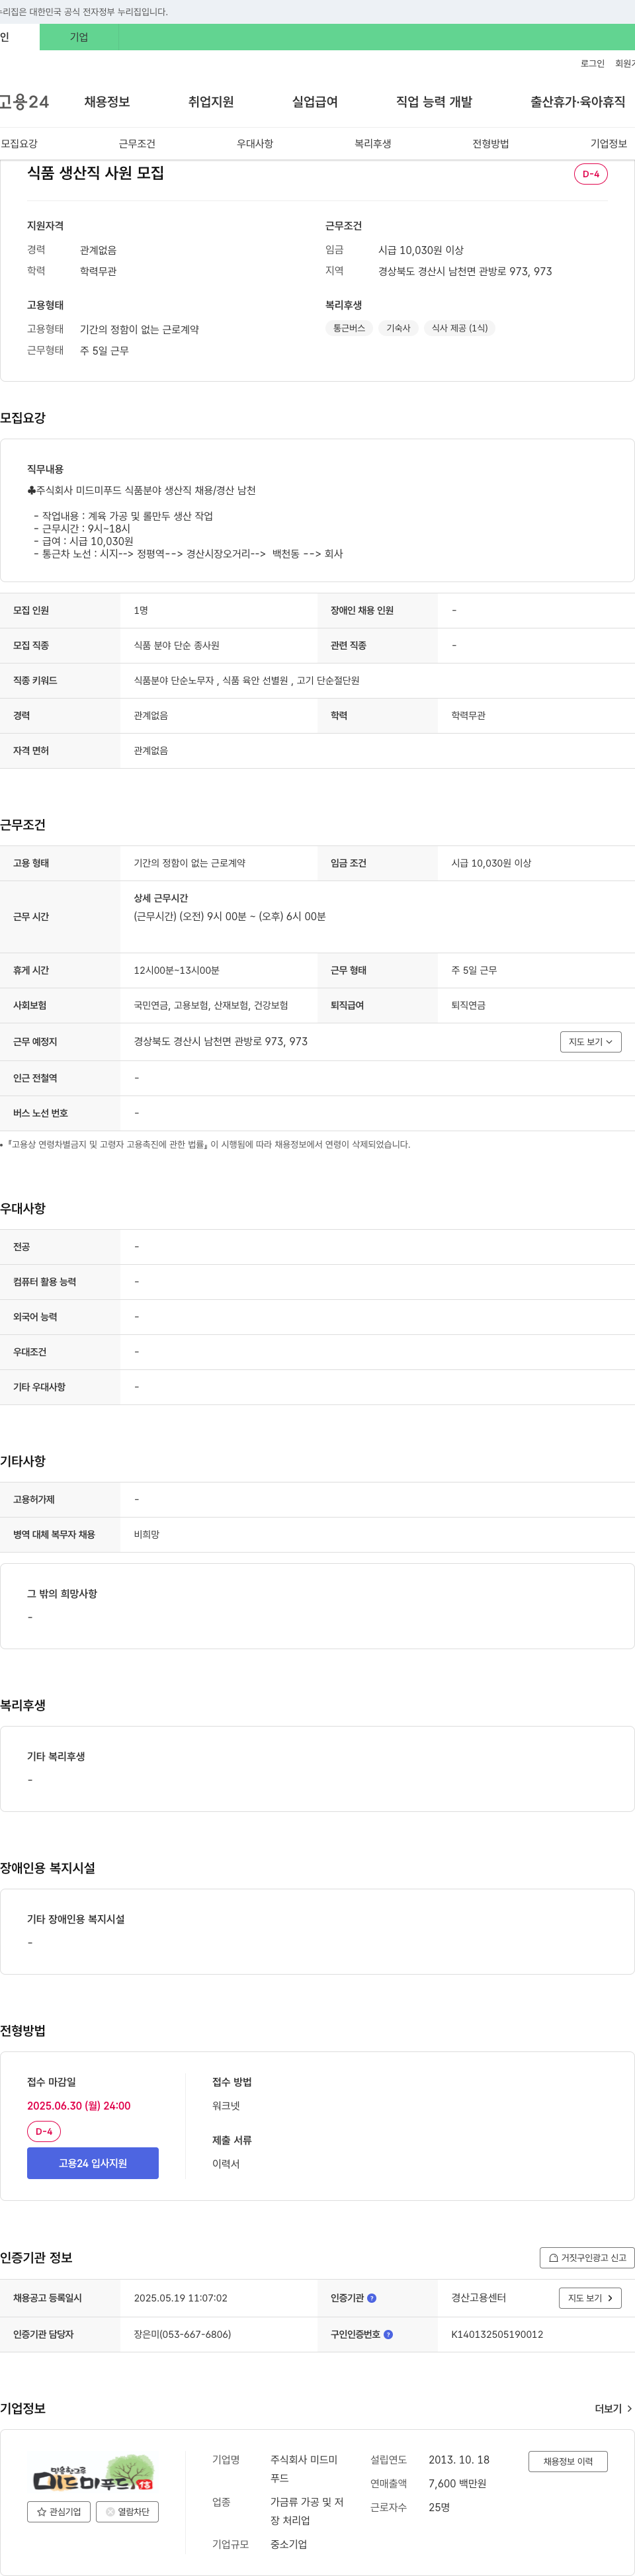
Task: Click the 인증기관 help question icon
Action: [x=372, y=2298]
